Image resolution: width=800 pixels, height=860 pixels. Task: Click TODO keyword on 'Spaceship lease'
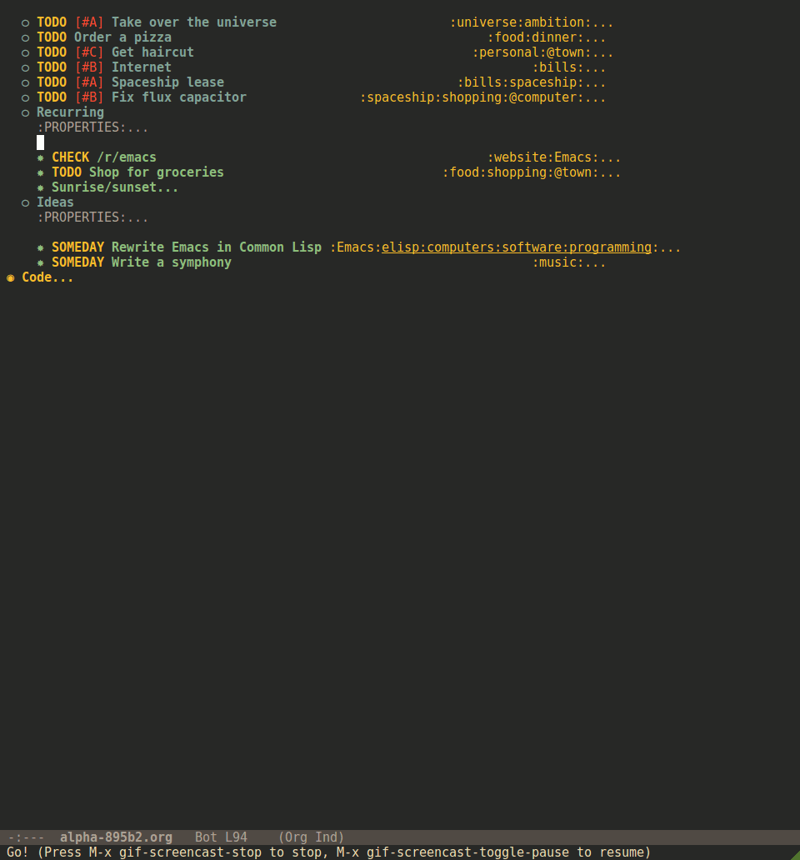(x=52, y=82)
